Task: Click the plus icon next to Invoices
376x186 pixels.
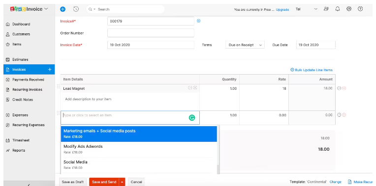Action: (50, 70)
